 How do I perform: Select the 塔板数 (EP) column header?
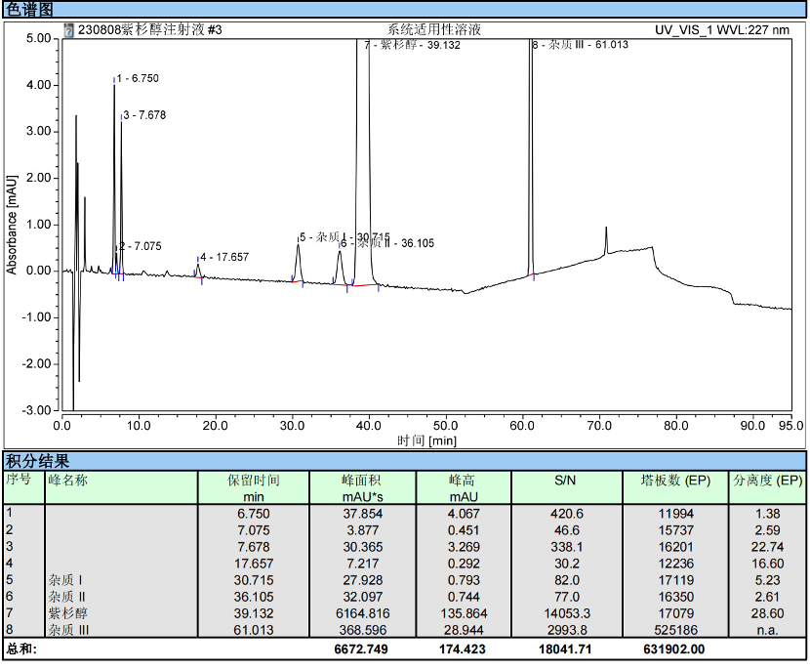click(675, 481)
